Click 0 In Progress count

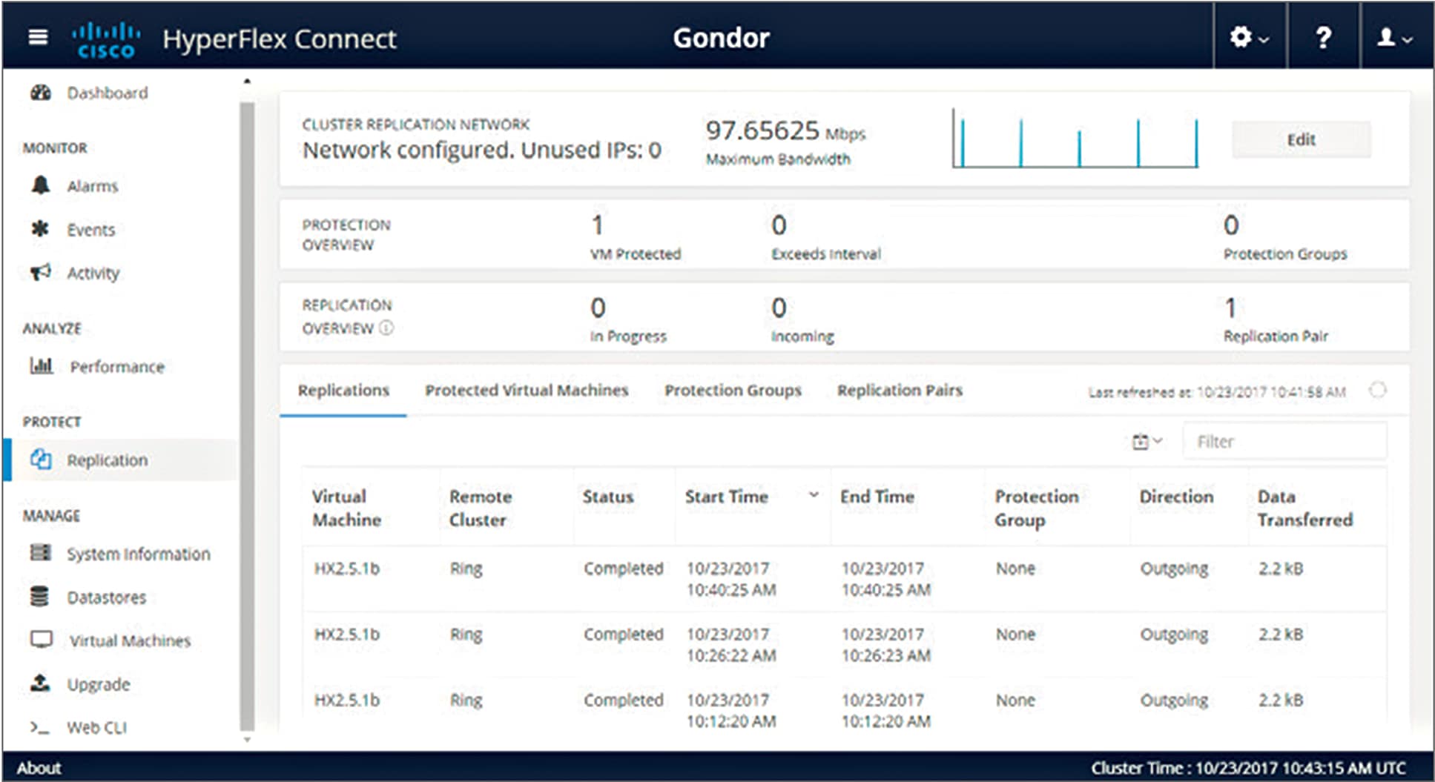tap(598, 307)
